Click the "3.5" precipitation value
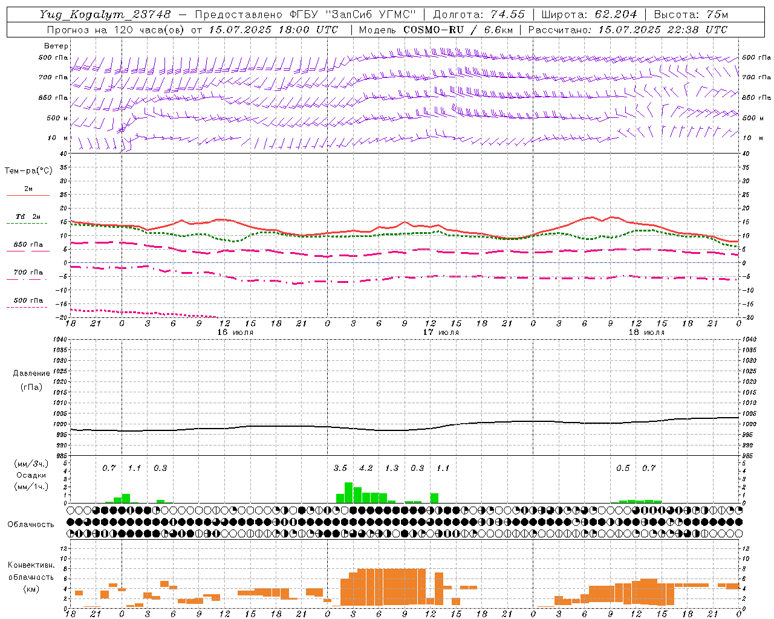774x619 pixels. click(x=340, y=468)
